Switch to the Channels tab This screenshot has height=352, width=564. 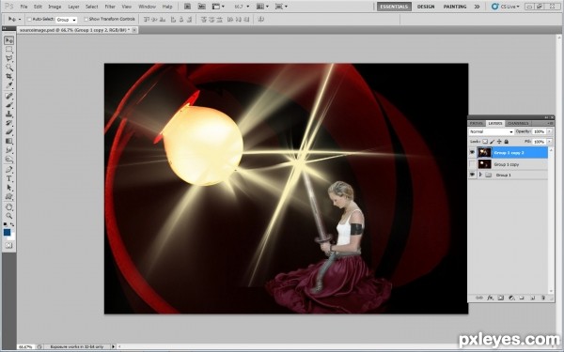(518, 123)
